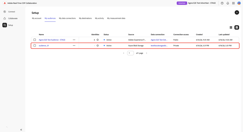Click Active status of audience_01
This screenshot has width=243, height=132.
tap(108, 46)
